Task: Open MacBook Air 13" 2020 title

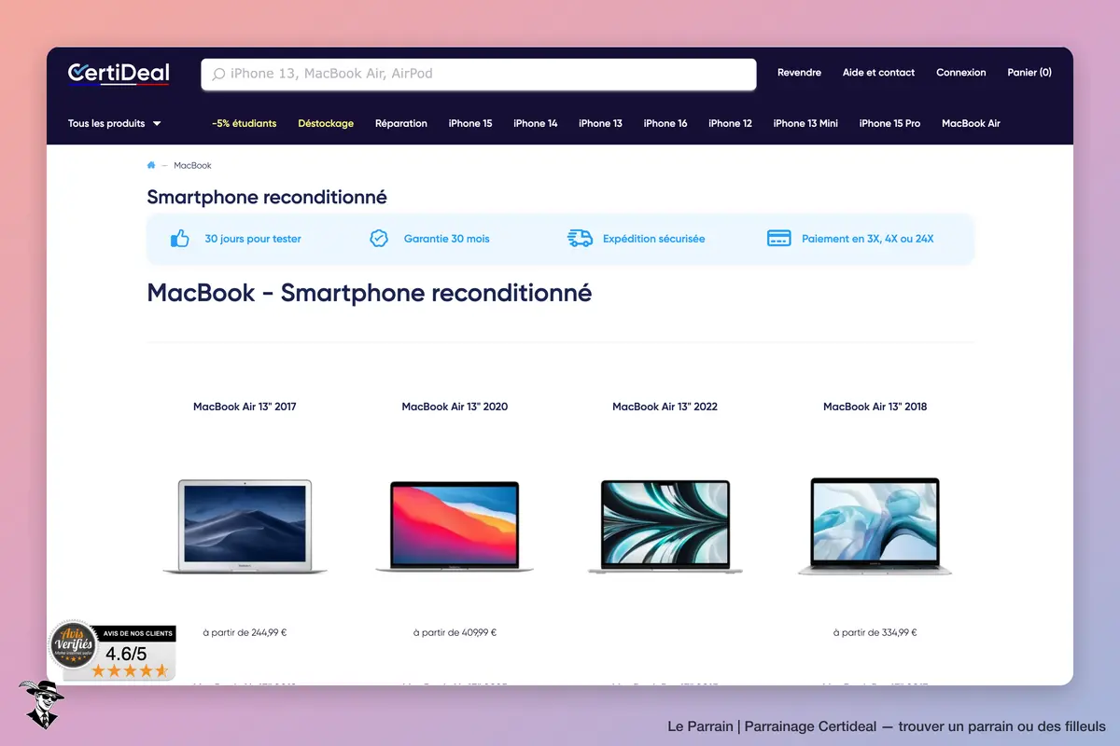Action: pyautogui.click(x=455, y=407)
